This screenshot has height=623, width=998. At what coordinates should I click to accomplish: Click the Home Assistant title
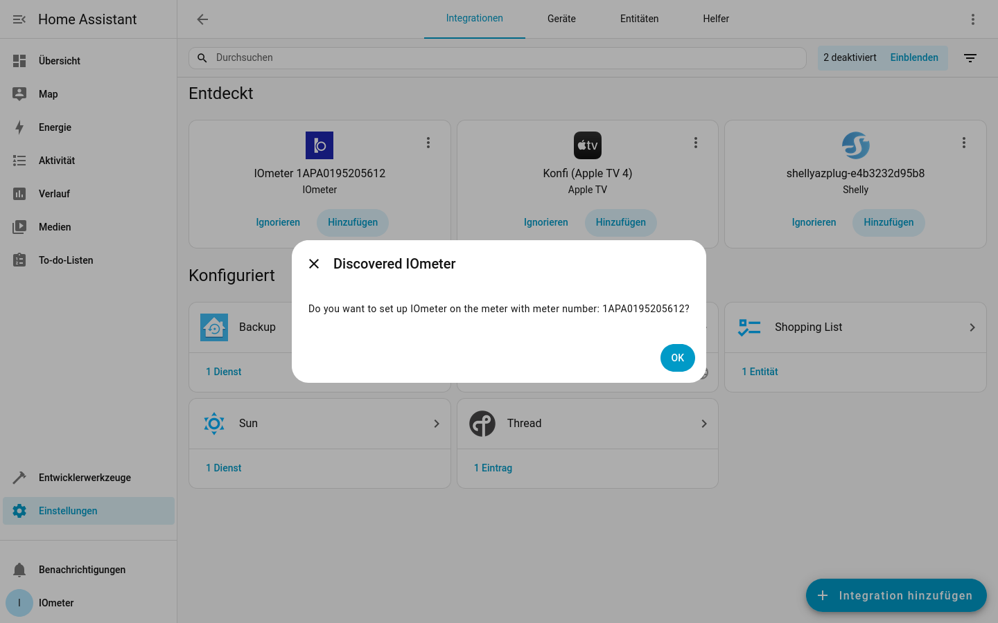(87, 19)
